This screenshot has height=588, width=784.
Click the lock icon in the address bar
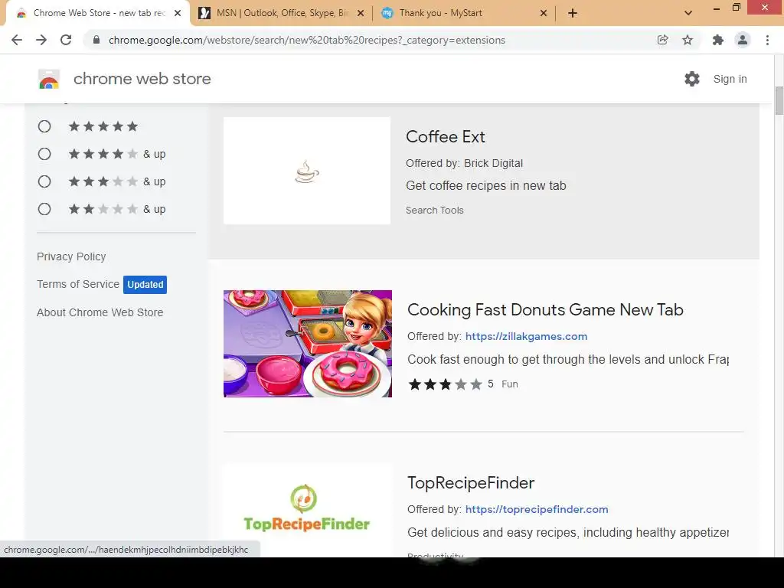[96, 40]
